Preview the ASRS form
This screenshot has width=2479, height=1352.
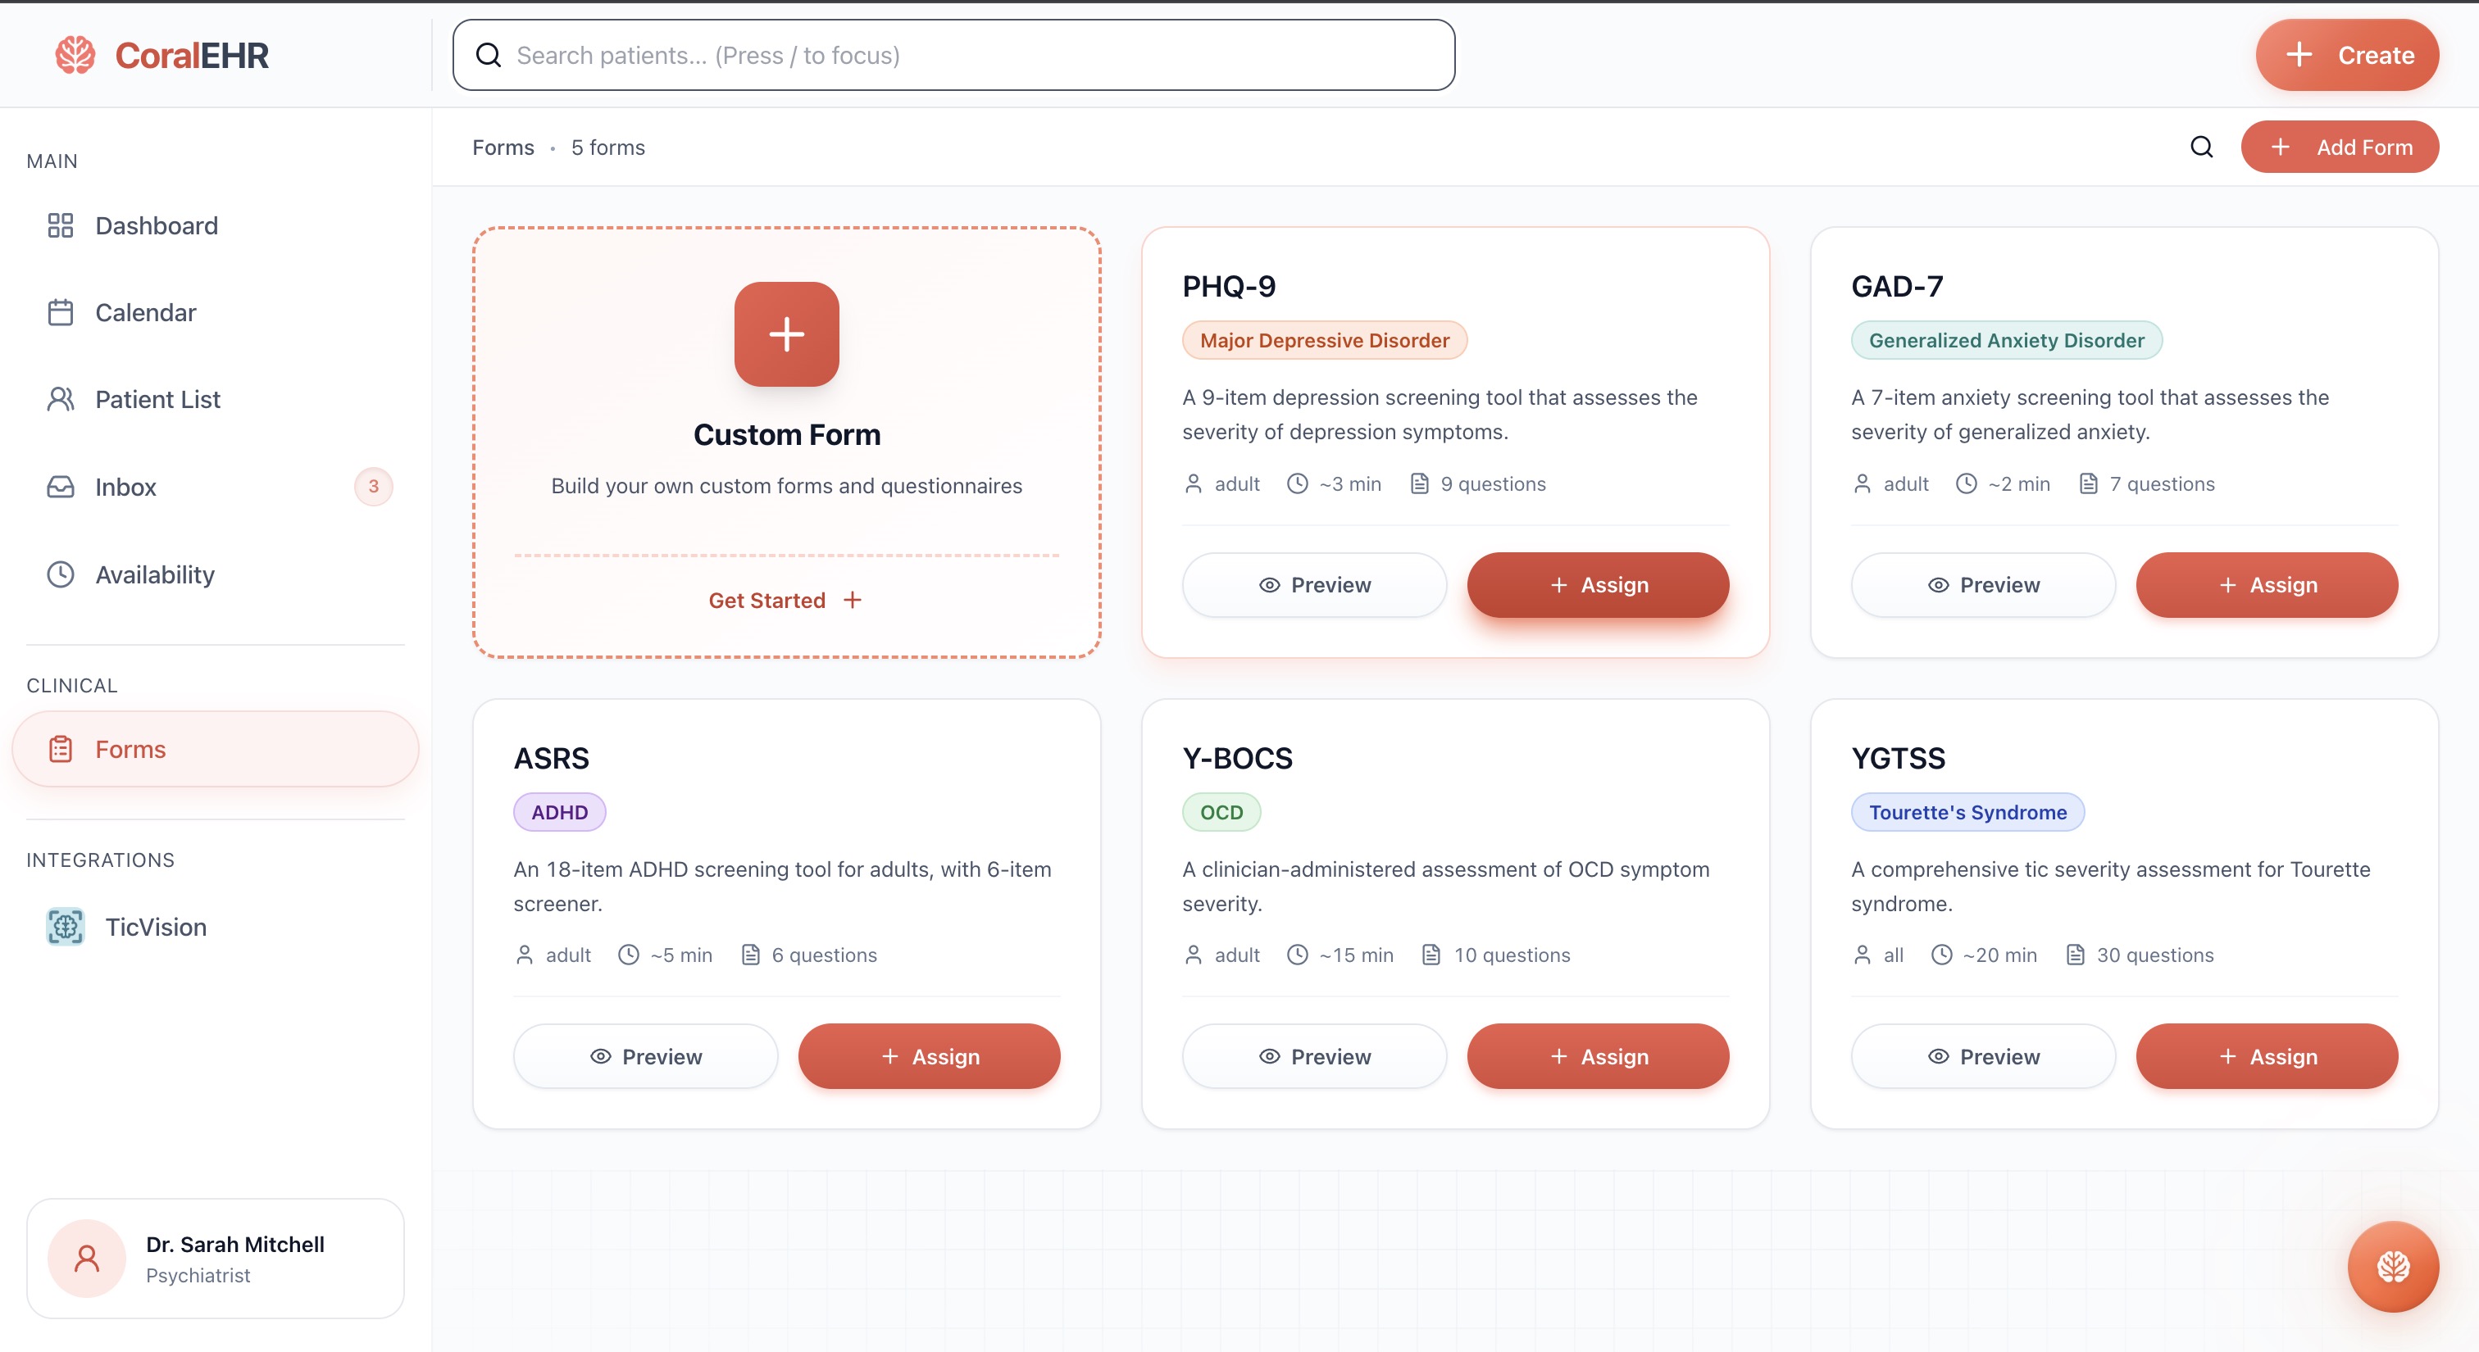[645, 1056]
